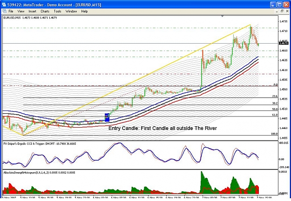Restore the inner EURUSD chart window

(x=282, y=11)
